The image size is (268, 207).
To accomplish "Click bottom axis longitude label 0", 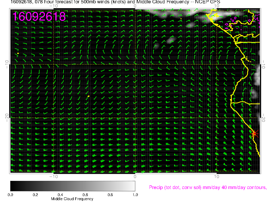I will (135, 177).
